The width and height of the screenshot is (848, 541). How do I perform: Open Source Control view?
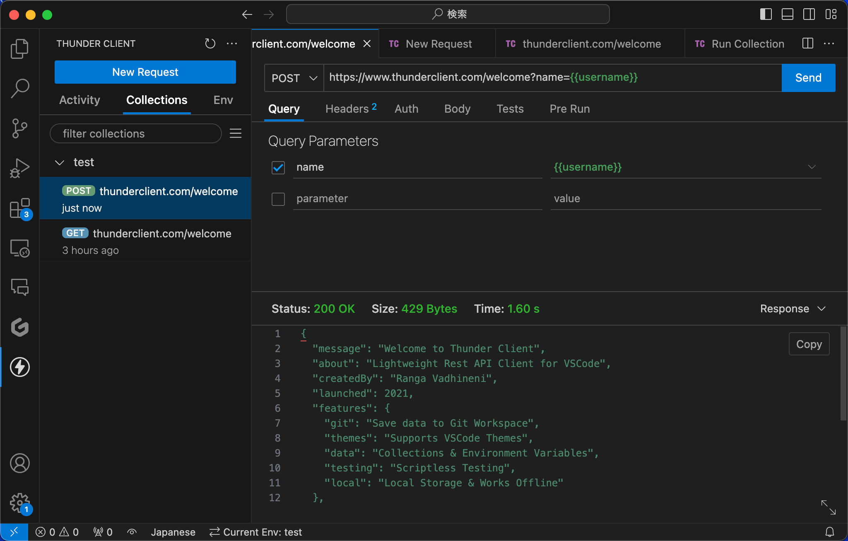(x=19, y=128)
